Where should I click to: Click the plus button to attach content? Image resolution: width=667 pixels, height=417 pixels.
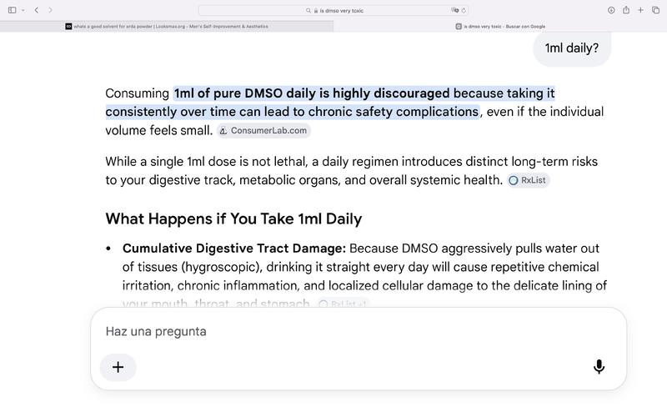point(118,367)
